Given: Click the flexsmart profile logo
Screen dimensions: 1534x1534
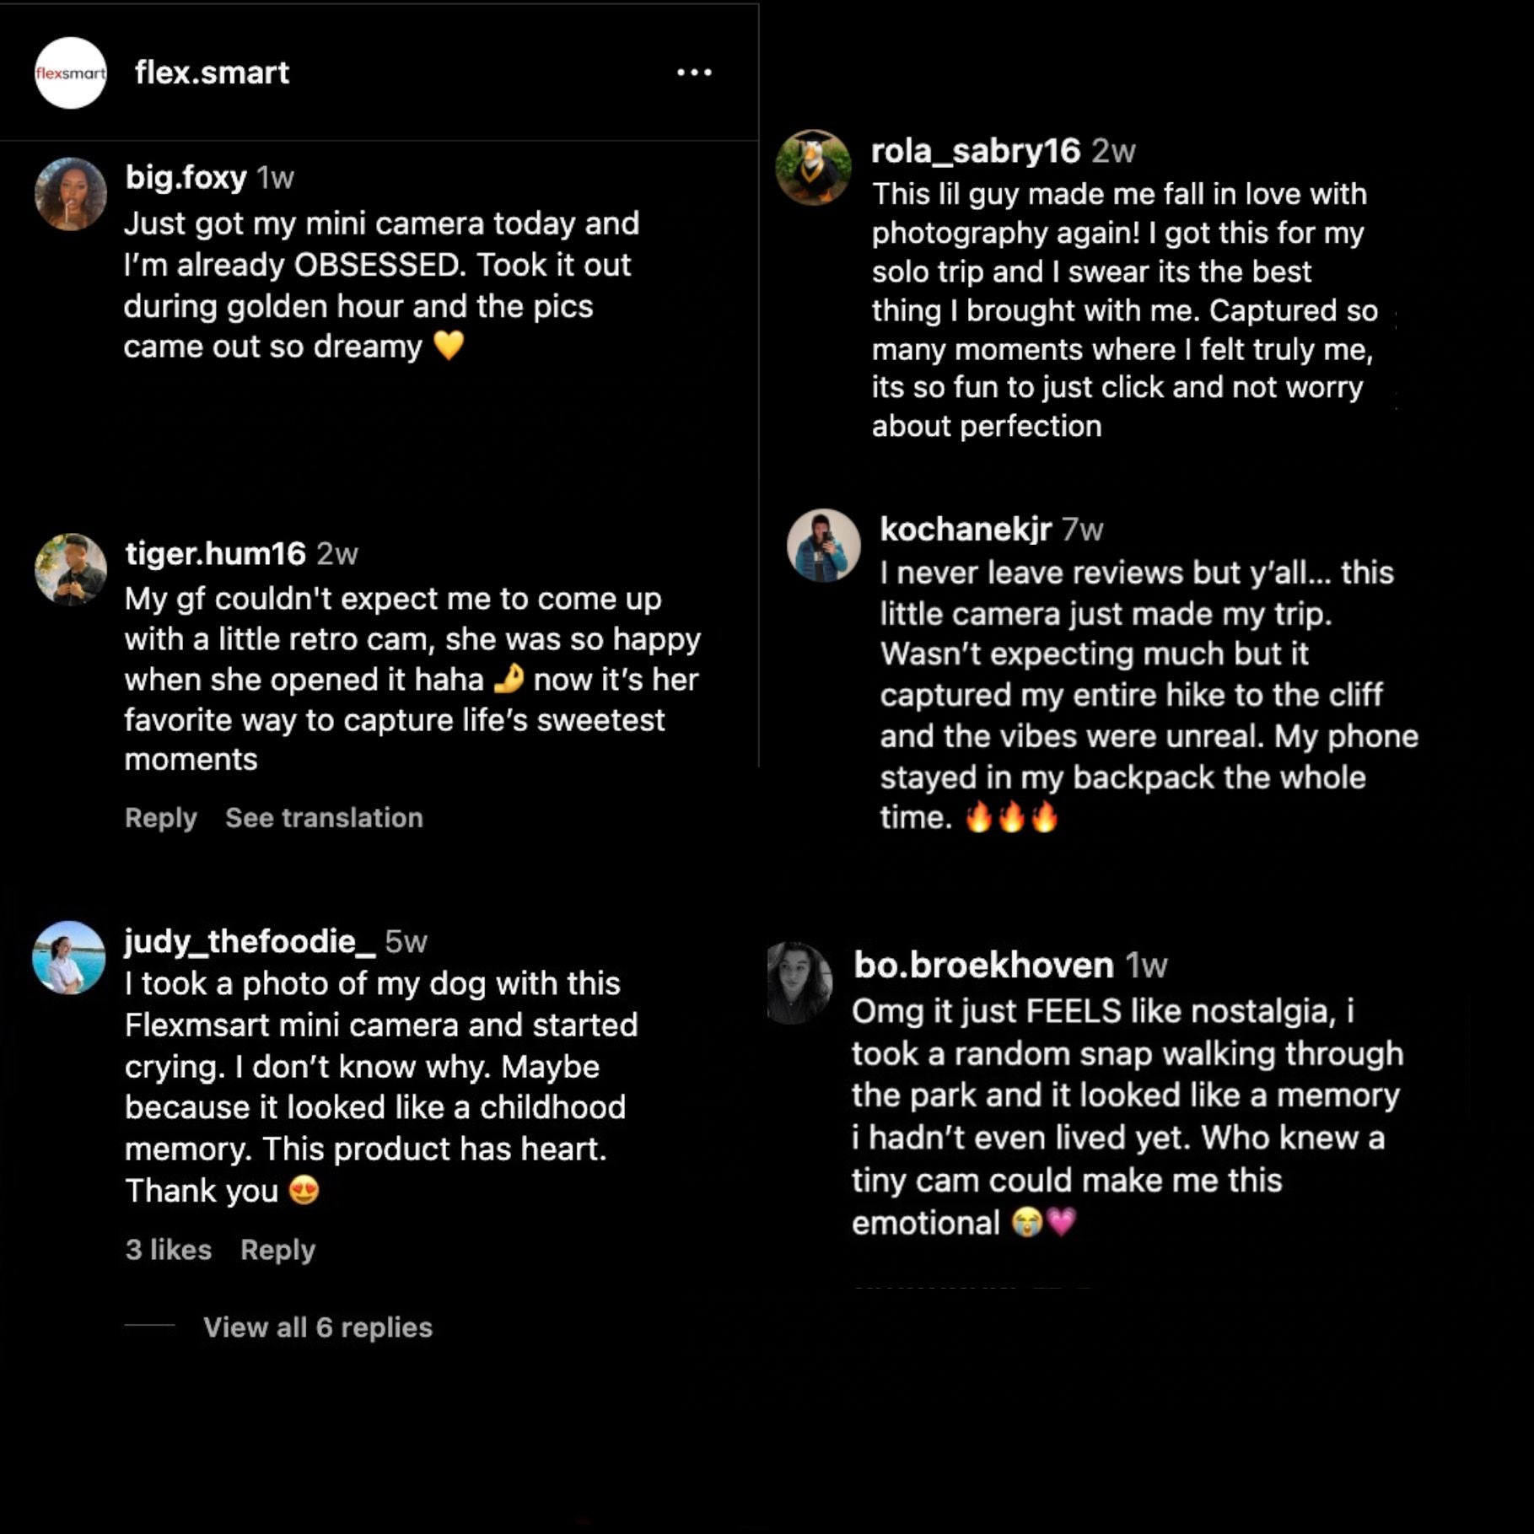Looking at the screenshot, I should coord(71,73).
